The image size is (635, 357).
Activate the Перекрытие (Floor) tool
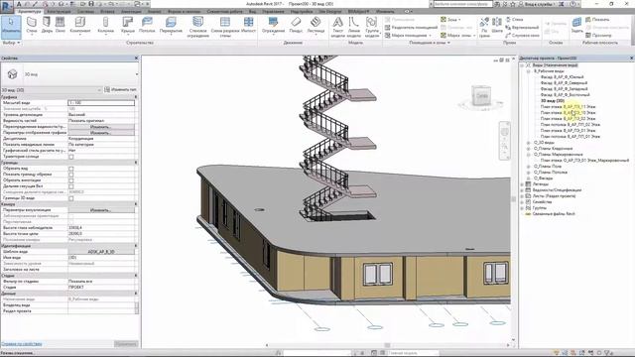pyautogui.click(x=171, y=25)
